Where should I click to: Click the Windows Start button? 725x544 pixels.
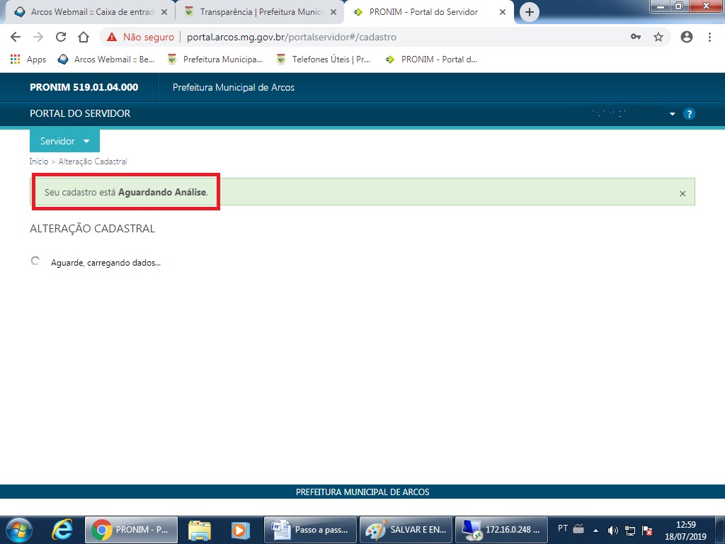(19, 529)
